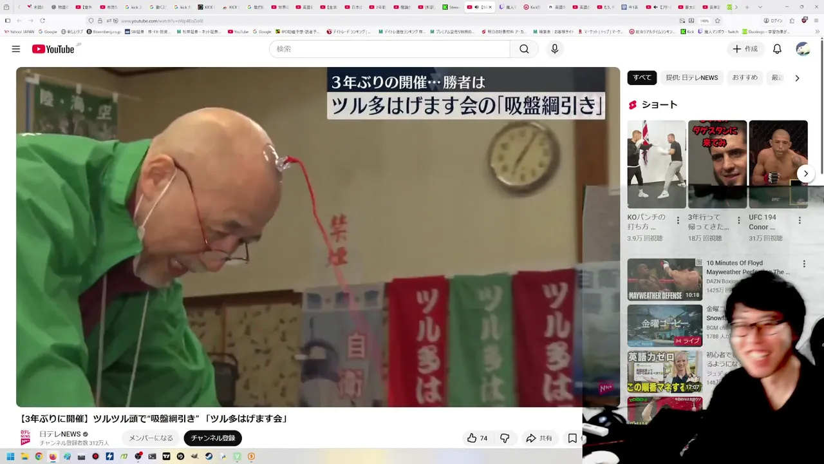Open the 作成 create button
The width and height of the screenshot is (824, 464).
(745, 49)
